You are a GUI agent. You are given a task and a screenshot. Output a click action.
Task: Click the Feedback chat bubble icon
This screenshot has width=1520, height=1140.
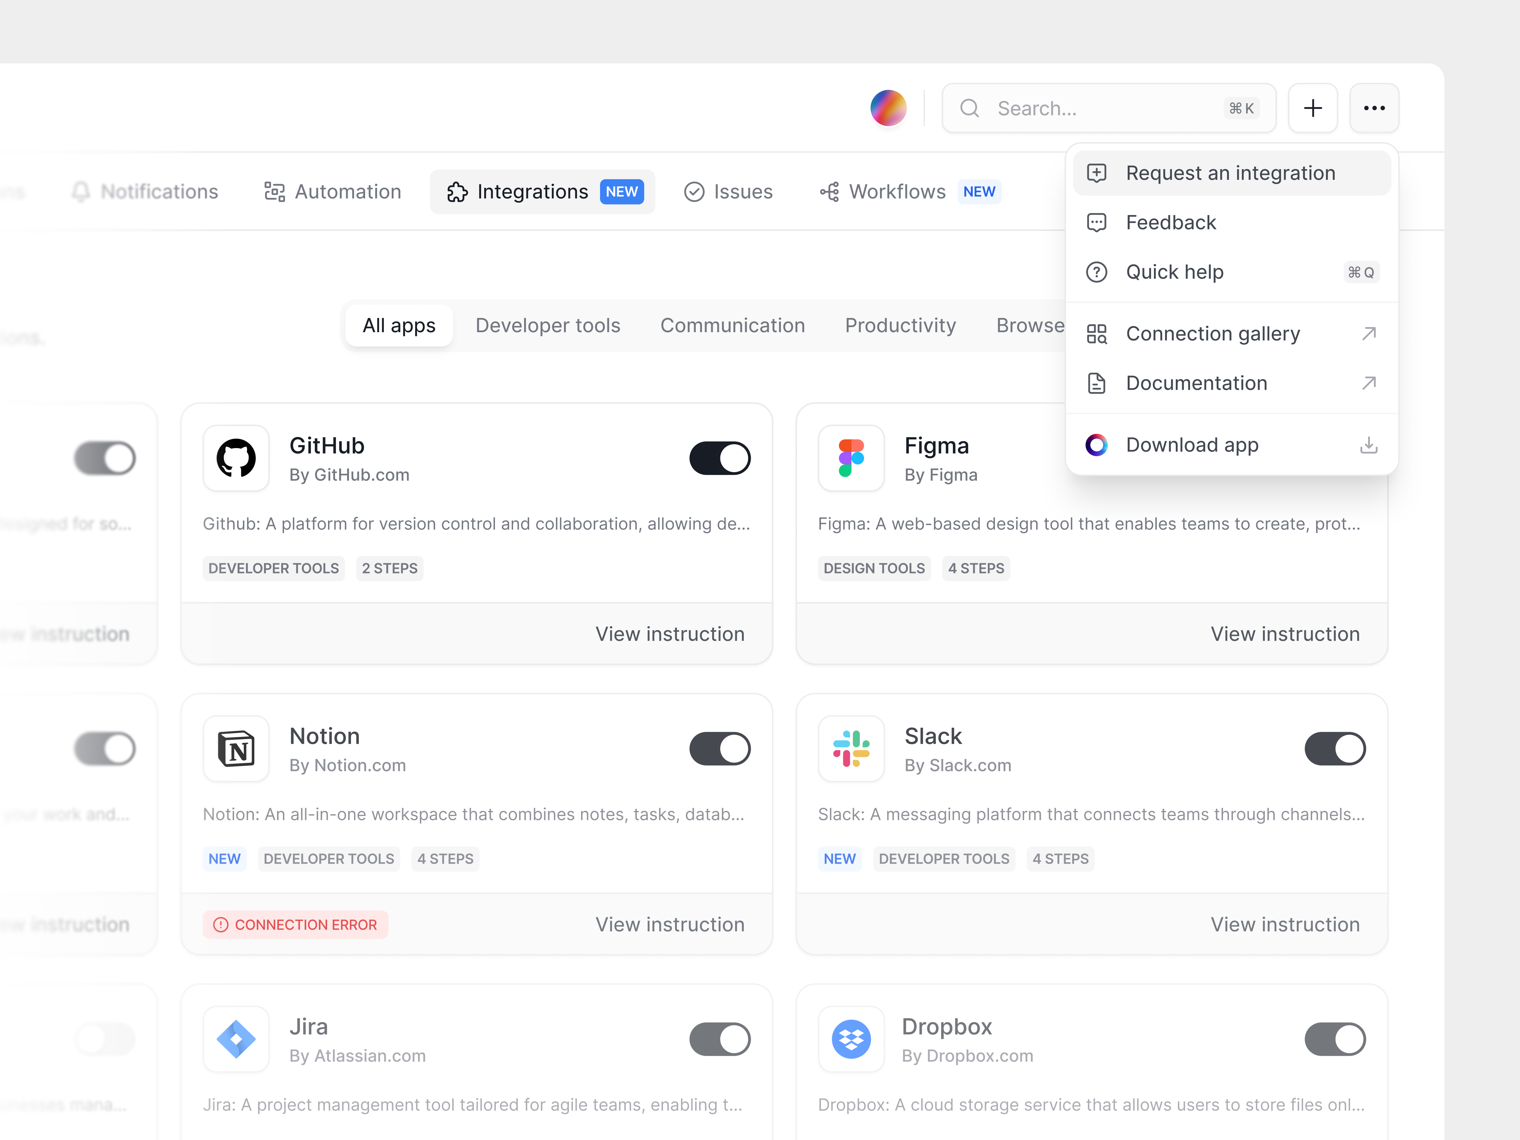click(1096, 222)
